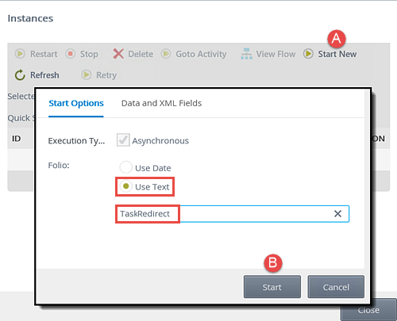
Task: Click the View Flow diagram icon
Action: 246,54
